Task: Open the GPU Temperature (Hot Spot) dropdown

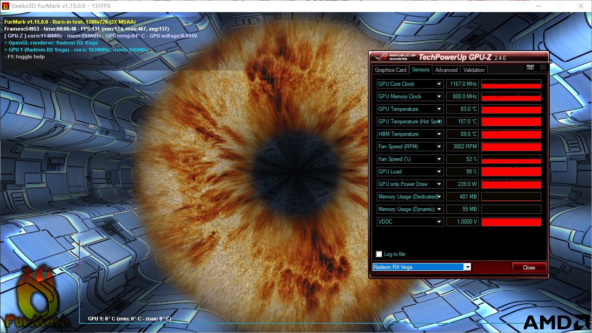Action: point(439,122)
